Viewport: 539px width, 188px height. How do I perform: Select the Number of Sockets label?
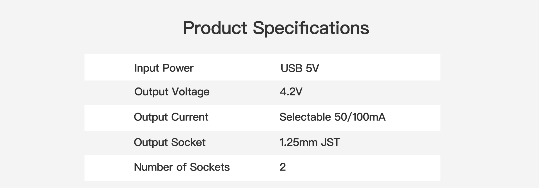182,167
